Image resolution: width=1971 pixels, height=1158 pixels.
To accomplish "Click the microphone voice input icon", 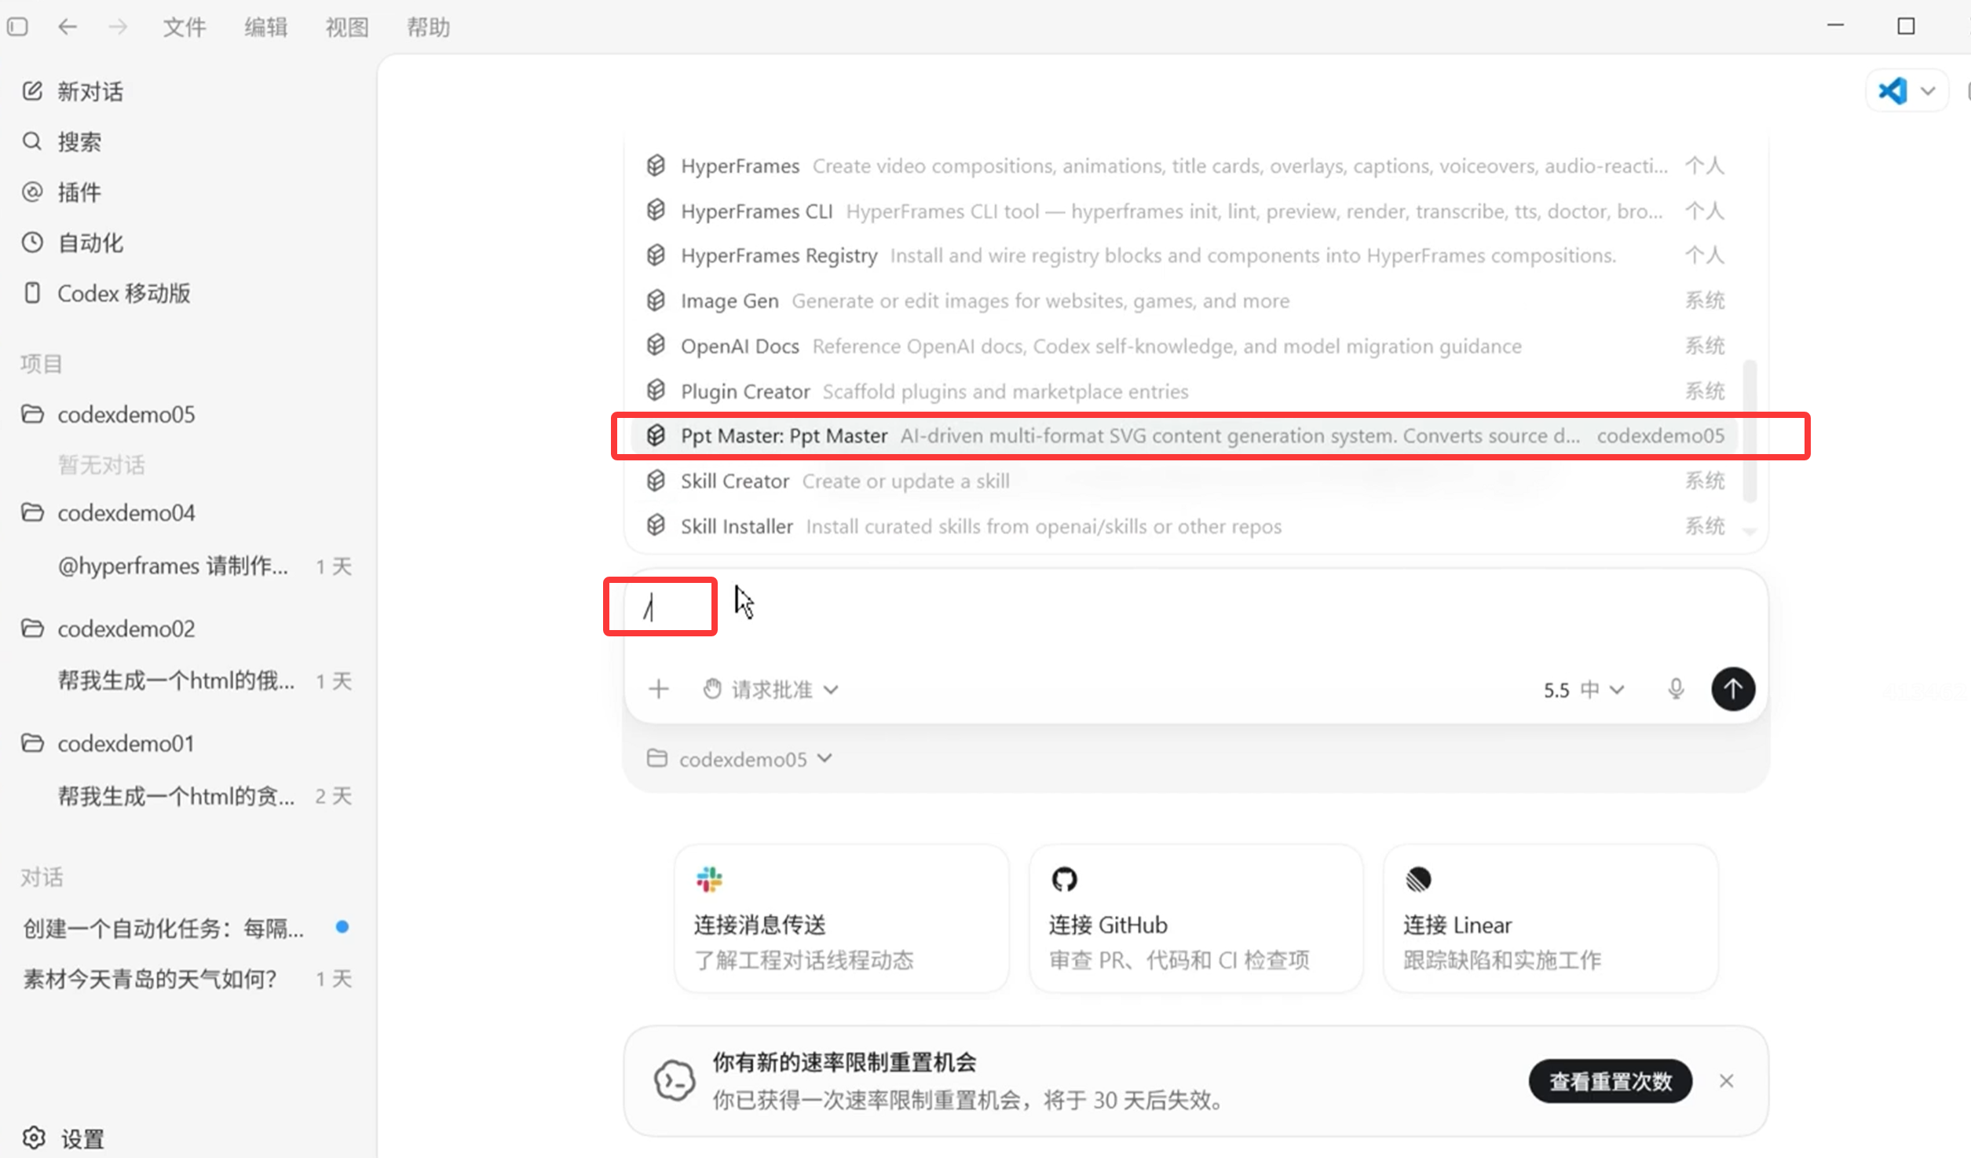I will click(1676, 689).
